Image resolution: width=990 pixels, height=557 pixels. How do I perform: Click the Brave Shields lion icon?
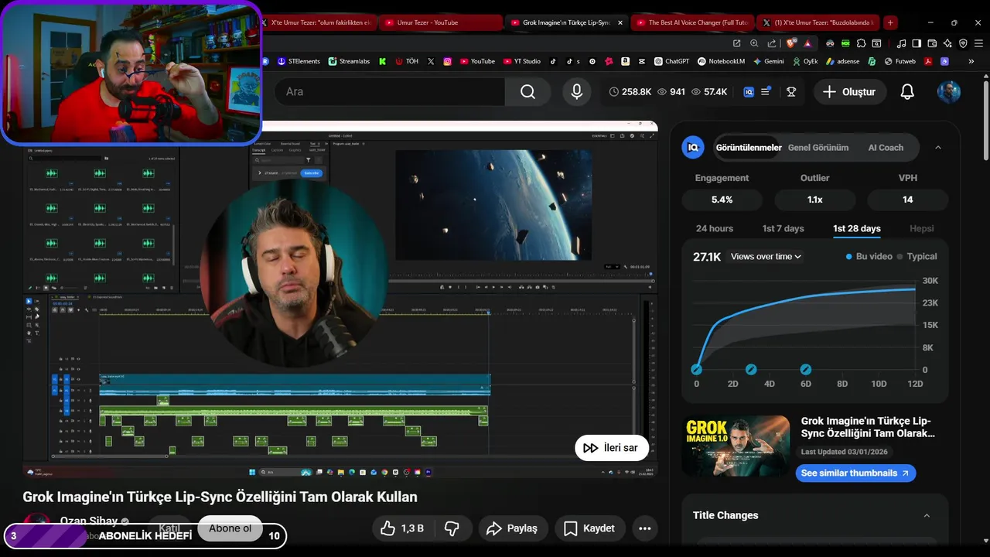pos(789,43)
